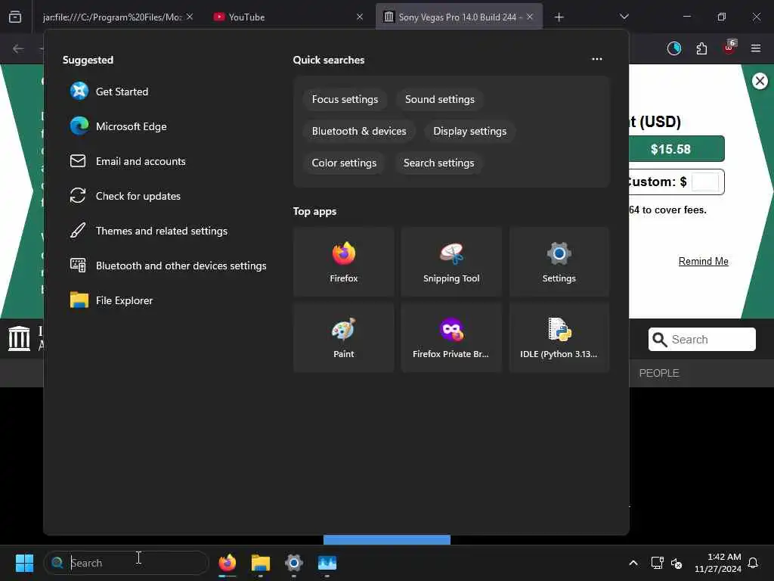Image resolution: width=774 pixels, height=581 pixels.
Task: Open the PEOPLE menu item on page
Action: [x=658, y=373]
